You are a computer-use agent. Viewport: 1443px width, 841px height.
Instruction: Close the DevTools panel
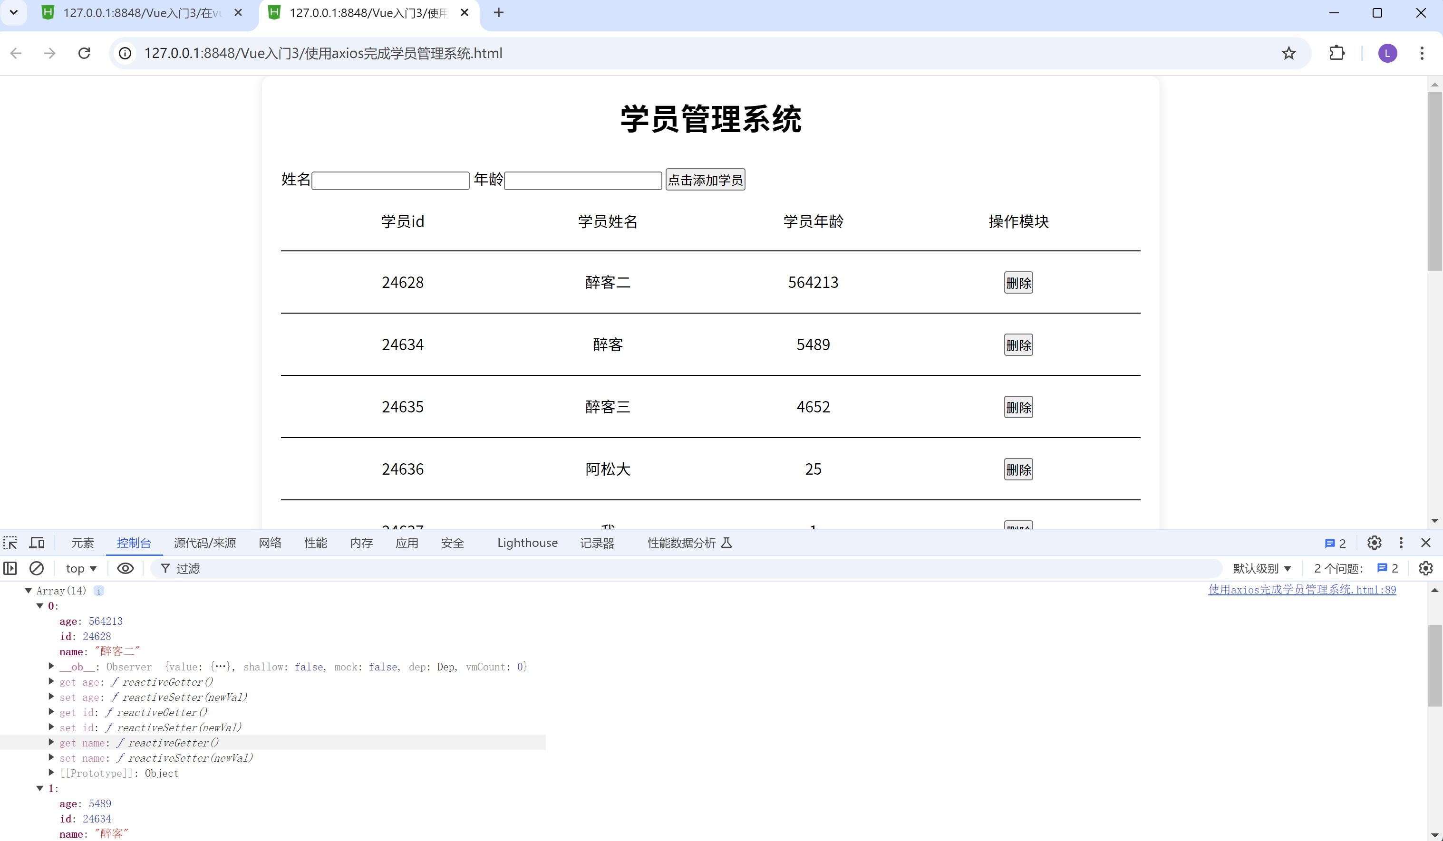click(1425, 542)
